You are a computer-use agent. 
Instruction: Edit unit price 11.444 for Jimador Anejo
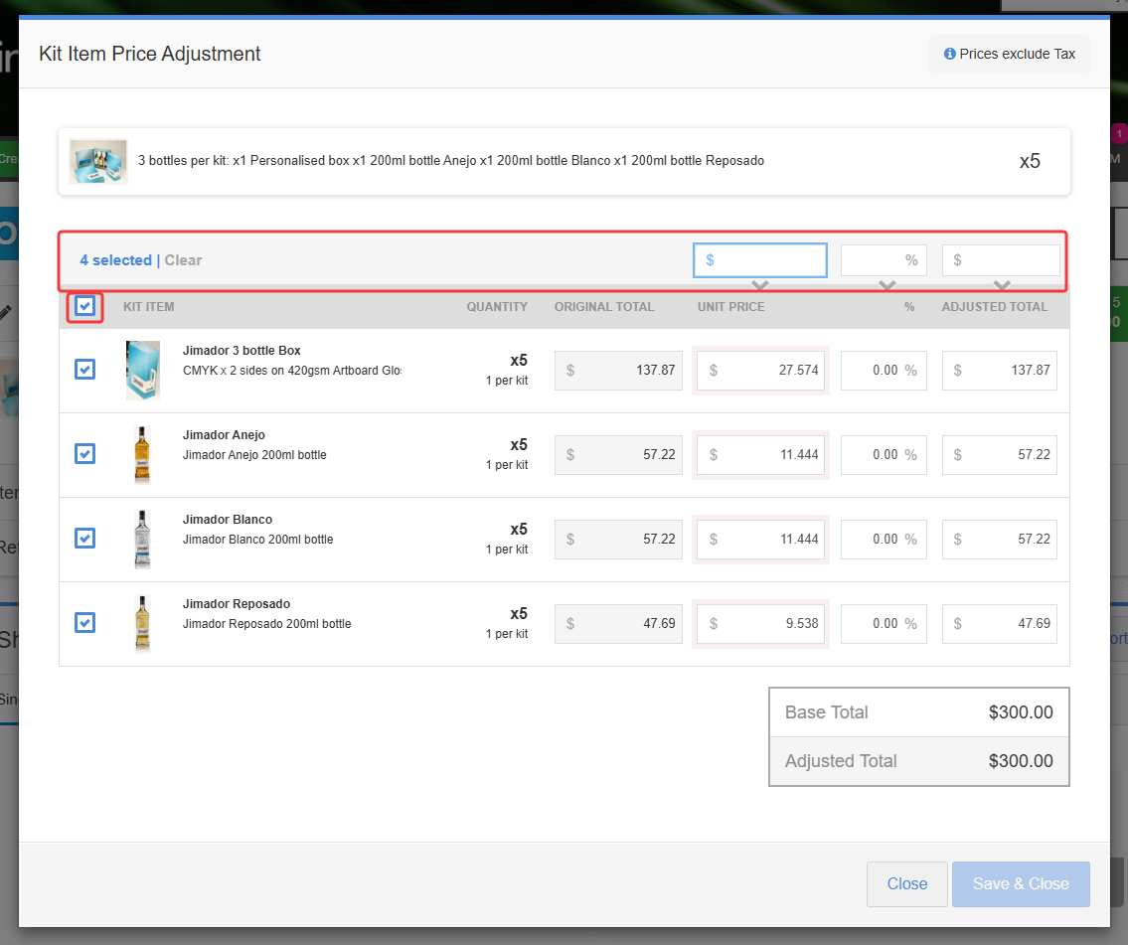click(760, 454)
